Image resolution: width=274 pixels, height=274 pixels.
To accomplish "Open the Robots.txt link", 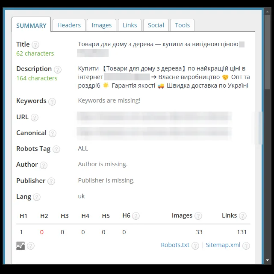I will coord(175,245).
